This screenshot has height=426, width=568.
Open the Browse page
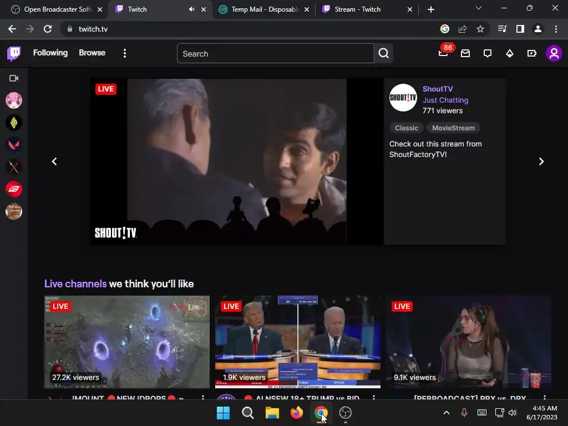92,53
